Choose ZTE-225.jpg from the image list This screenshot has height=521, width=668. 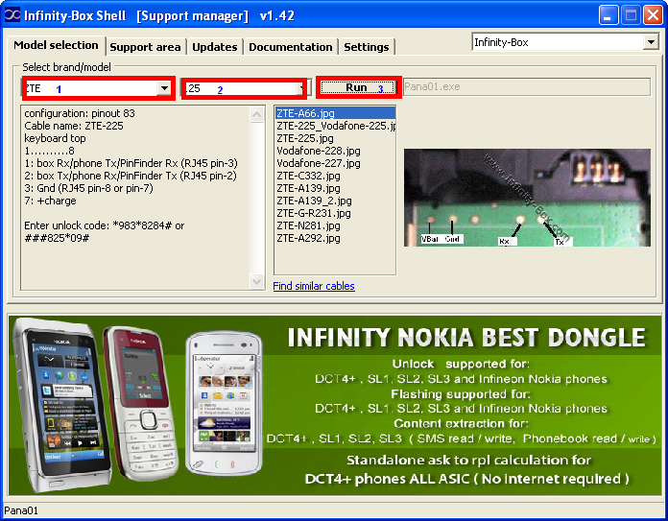335,138
